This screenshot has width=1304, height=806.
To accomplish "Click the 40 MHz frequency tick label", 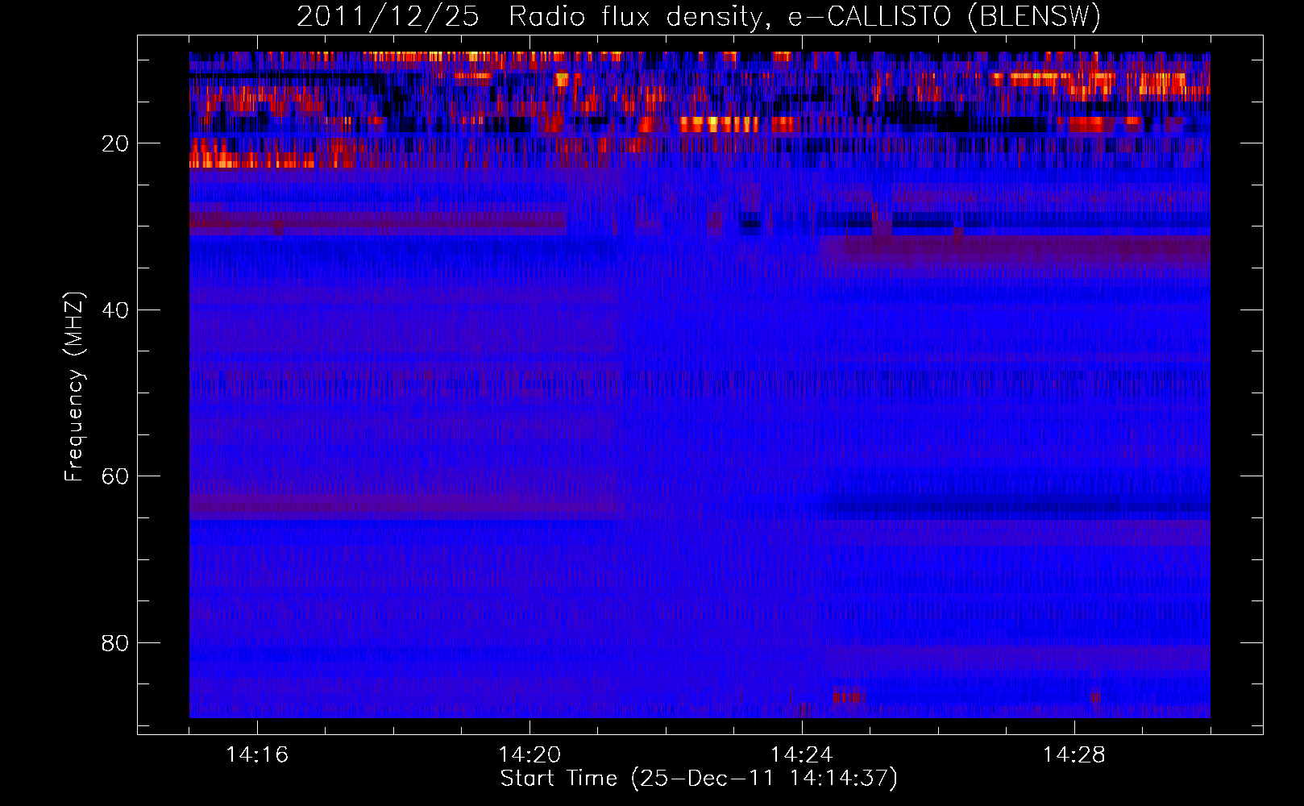I will pos(116,310).
